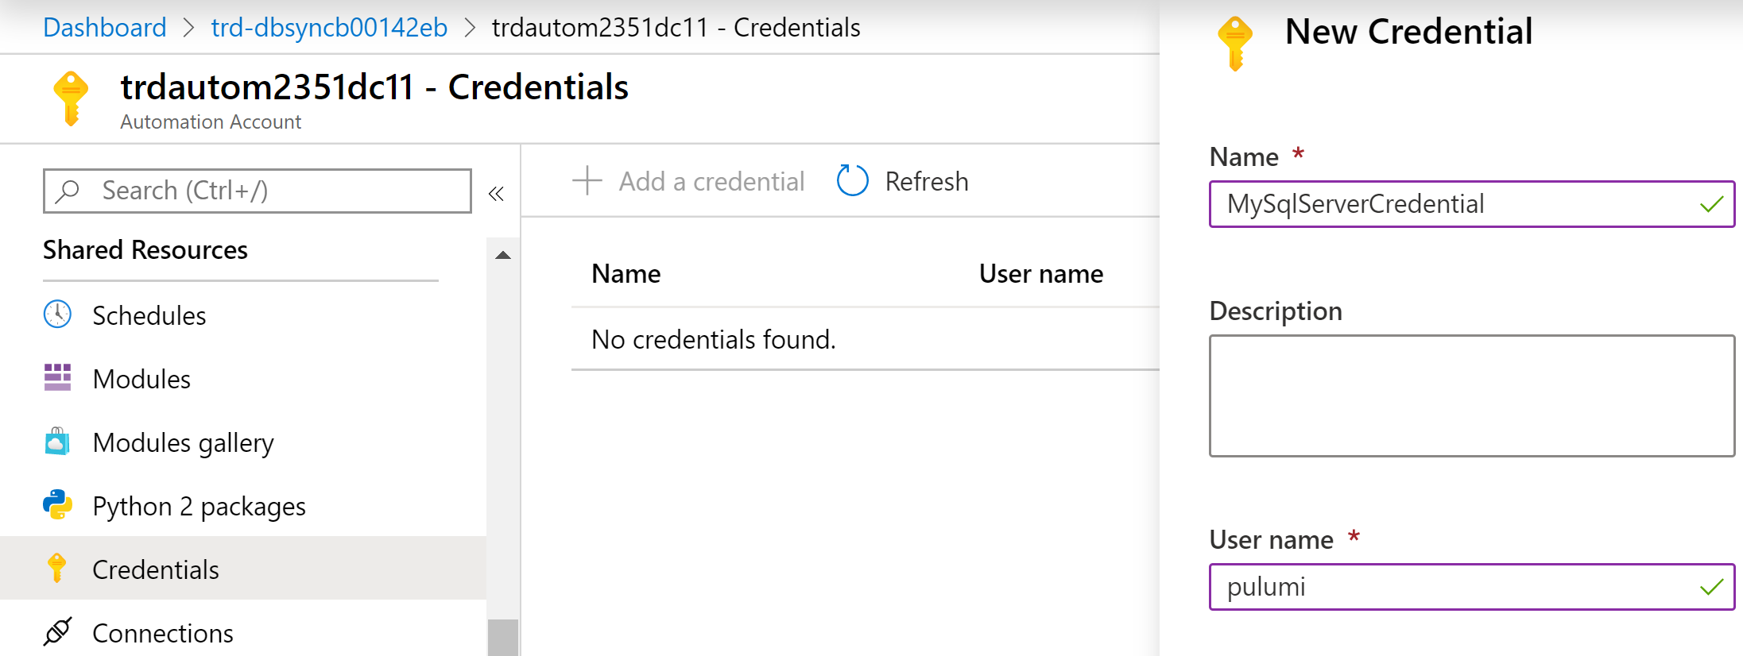Click the Refresh circular arrow icon
Viewport: 1743px width, 656px height.
(x=853, y=181)
